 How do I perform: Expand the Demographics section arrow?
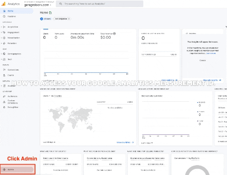[1, 54]
